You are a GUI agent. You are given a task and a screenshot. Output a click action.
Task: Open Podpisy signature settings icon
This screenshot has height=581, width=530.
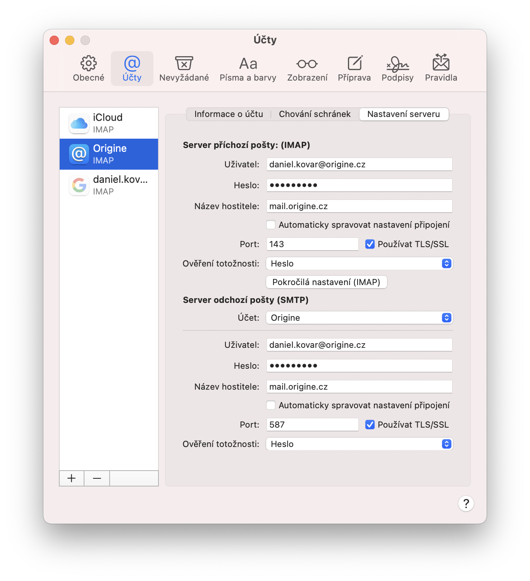(x=397, y=68)
